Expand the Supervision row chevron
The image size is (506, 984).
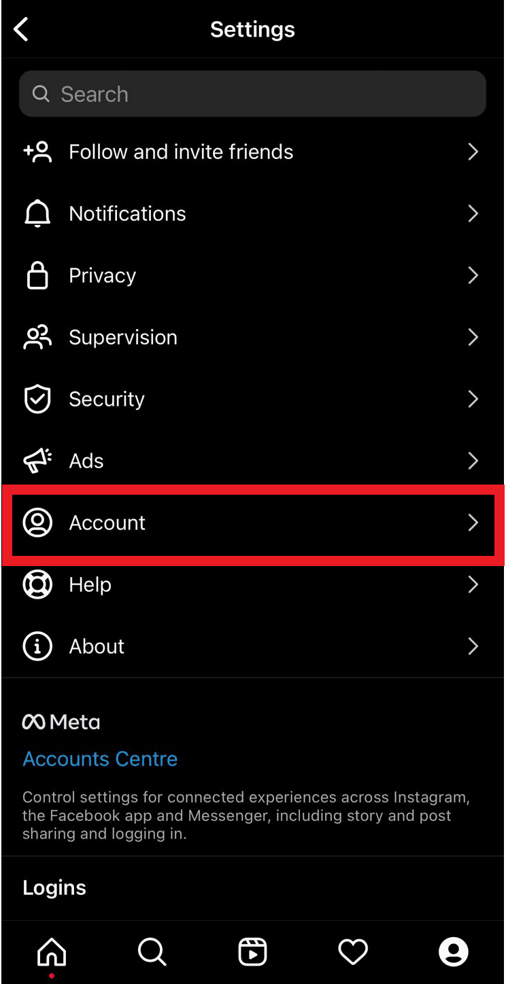pos(473,338)
